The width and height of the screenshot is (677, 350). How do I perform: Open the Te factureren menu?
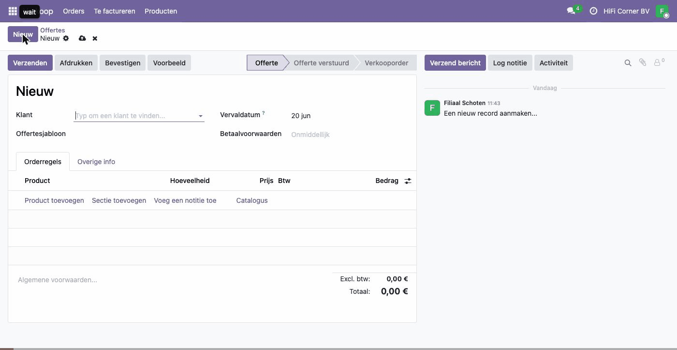pos(115,11)
